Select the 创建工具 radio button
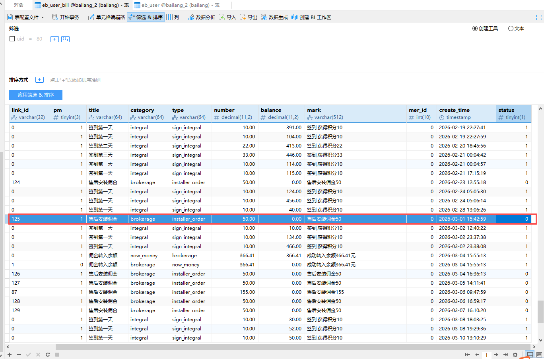 (475, 29)
